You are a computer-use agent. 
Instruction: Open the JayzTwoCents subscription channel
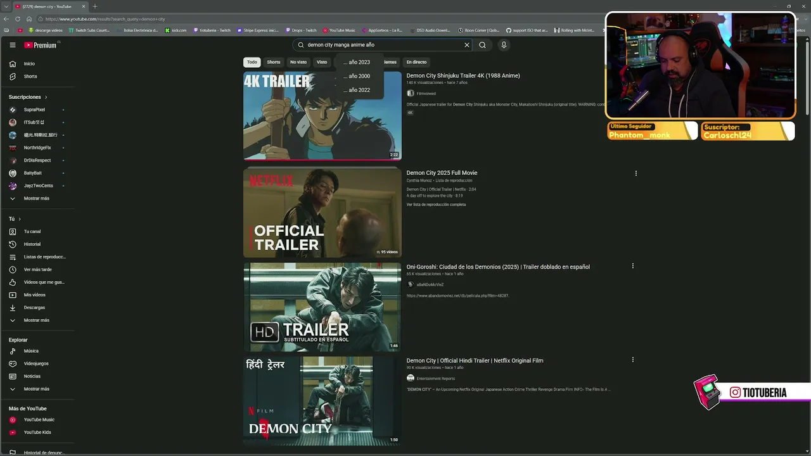coord(37,186)
